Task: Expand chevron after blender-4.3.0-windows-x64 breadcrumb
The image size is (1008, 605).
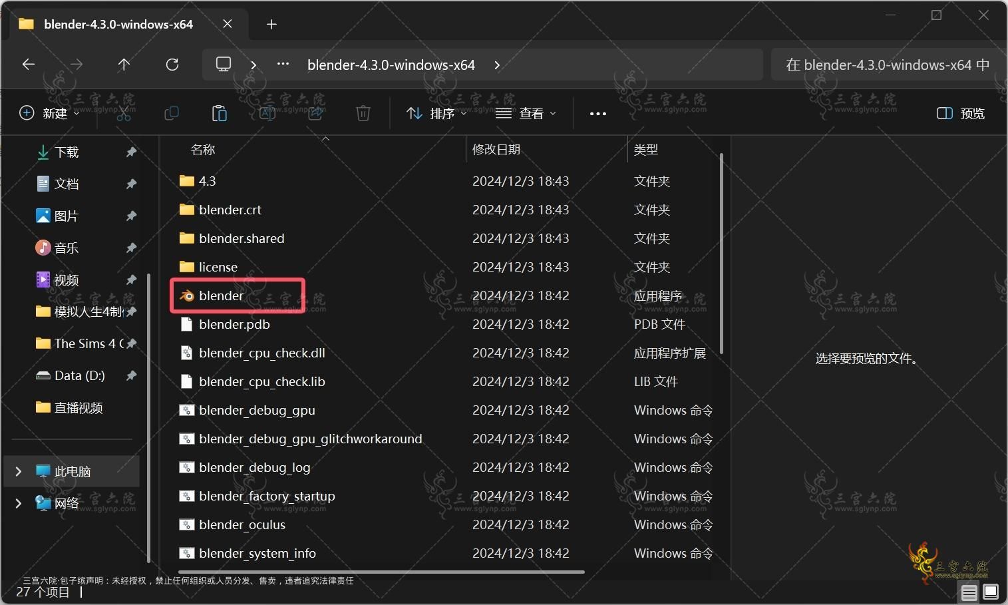Action: 497,65
